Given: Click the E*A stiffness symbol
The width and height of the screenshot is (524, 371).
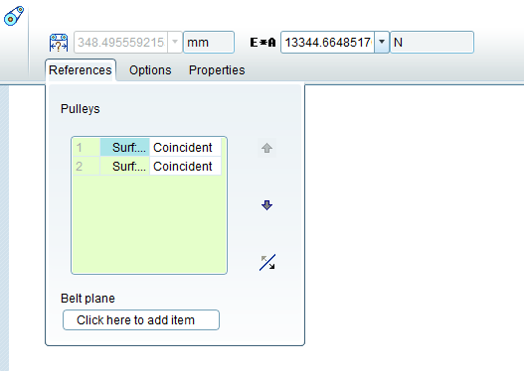Looking at the screenshot, I should click(x=262, y=43).
